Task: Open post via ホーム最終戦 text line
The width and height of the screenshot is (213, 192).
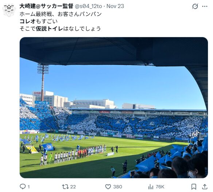Action: point(61,14)
